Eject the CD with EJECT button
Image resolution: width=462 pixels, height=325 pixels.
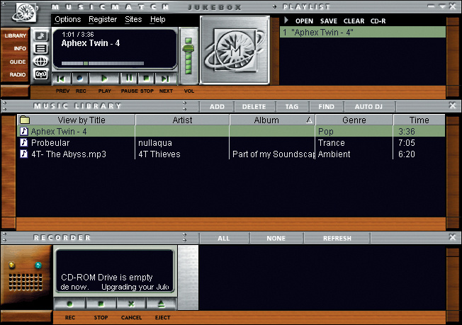click(162, 304)
